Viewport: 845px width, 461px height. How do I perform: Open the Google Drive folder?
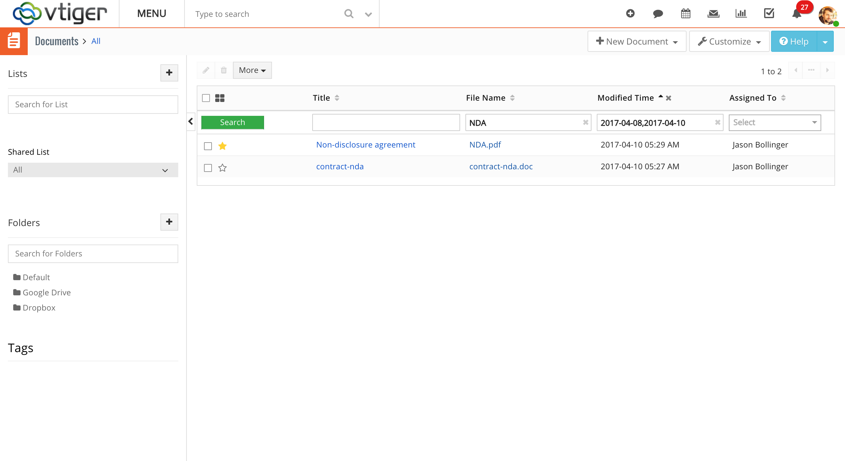click(x=47, y=292)
